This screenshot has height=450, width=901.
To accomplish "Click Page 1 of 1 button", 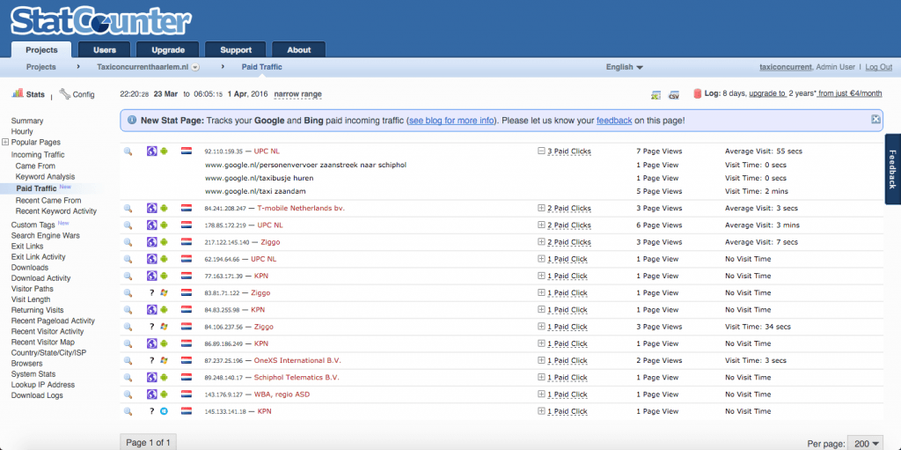I will tap(148, 443).
